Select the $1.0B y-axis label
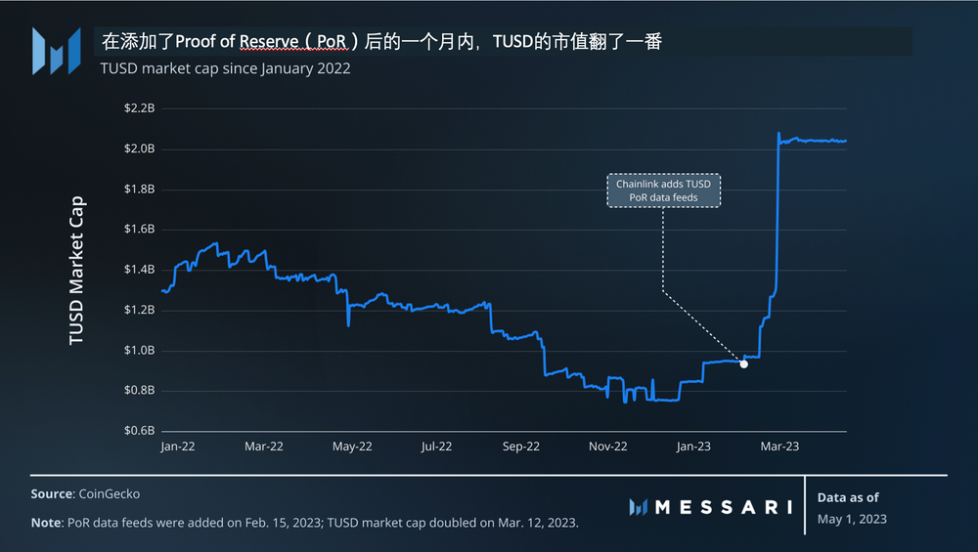This screenshot has height=552, width=978. pos(138,350)
